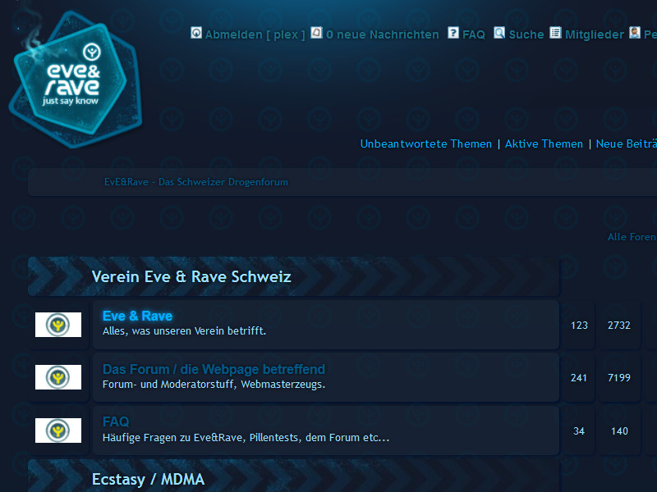Click Alle Foren link
This screenshot has width=657, height=492.
(x=632, y=237)
